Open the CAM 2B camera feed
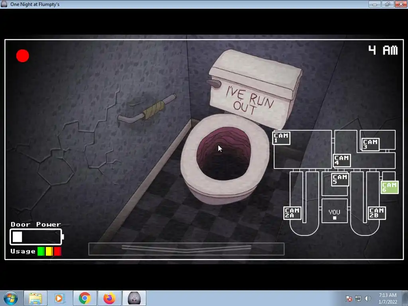This screenshot has height=306, width=408. (377, 213)
